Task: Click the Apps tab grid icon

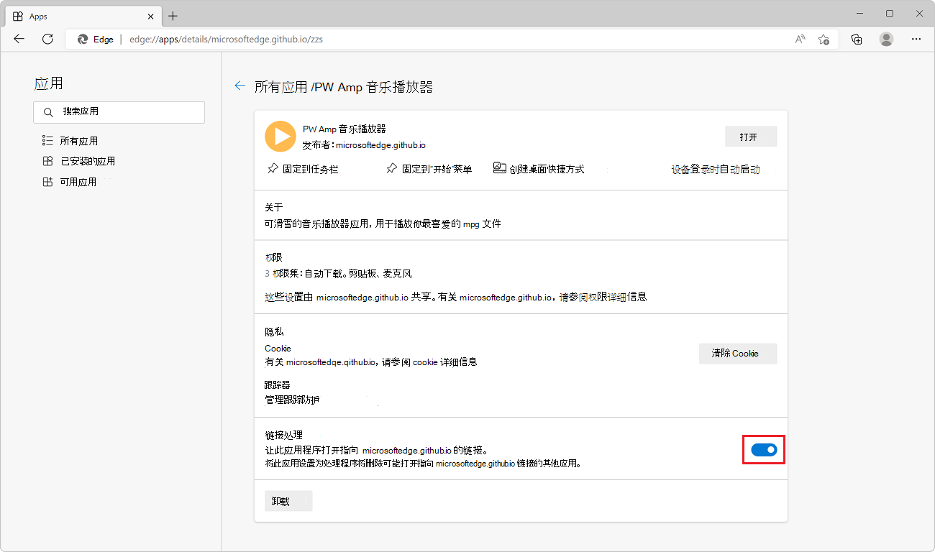Action: pyautogui.click(x=18, y=16)
